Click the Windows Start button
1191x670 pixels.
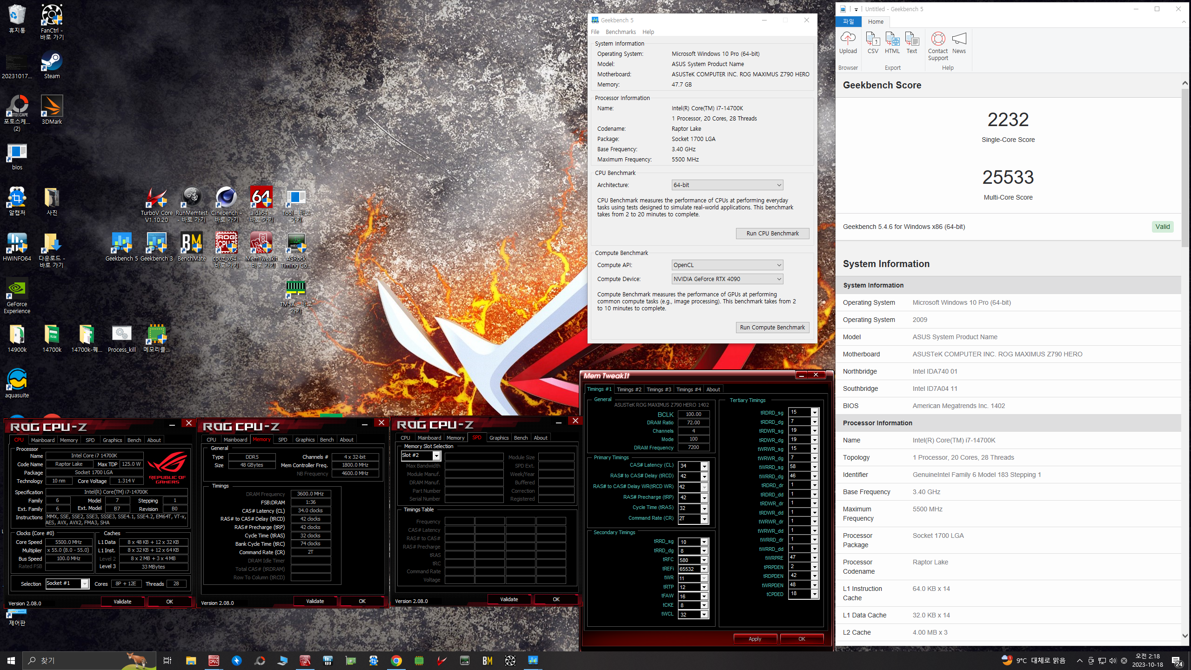[x=11, y=660]
